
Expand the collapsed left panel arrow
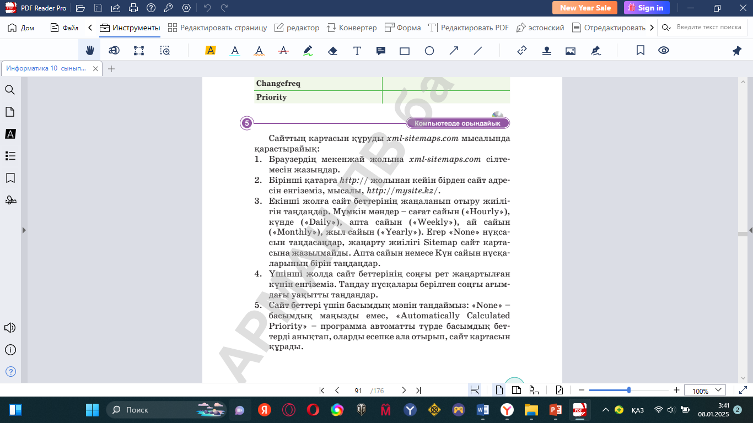point(24,230)
